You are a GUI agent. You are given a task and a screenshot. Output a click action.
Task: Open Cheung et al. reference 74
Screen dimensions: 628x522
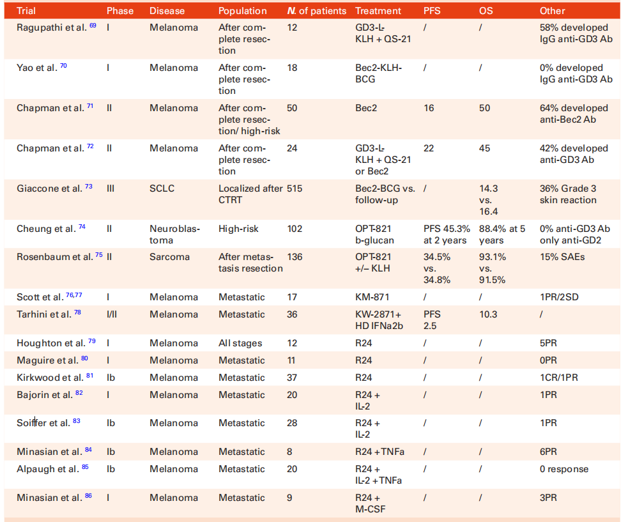tap(82, 227)
